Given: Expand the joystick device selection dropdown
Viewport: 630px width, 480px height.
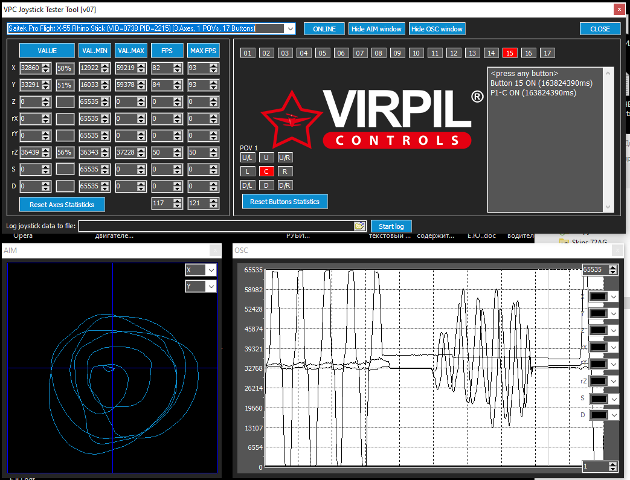Looking at the screenshot, I should [x=290, y=28].
